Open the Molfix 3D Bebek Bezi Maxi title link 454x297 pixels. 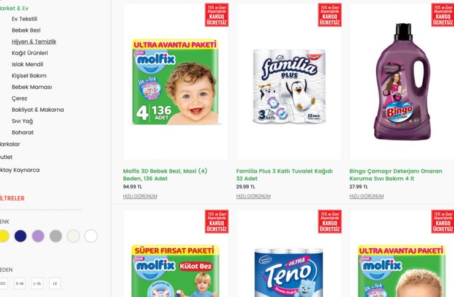165,175
